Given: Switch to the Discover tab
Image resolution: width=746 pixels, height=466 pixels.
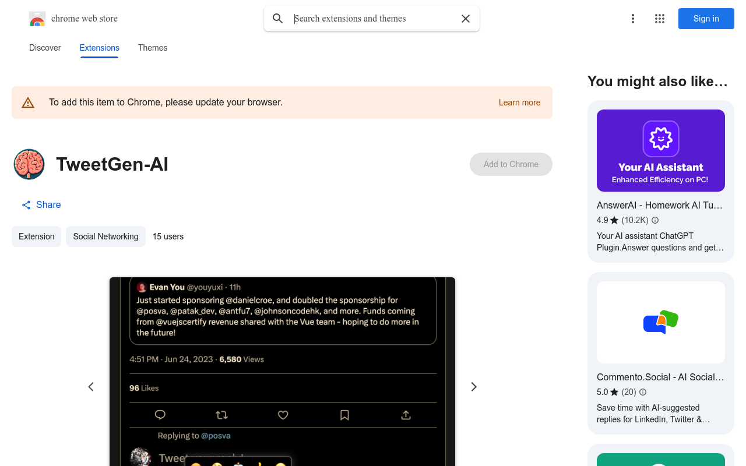Looking at the screenshot, I should pyautogui.click(x=45, y=48).
